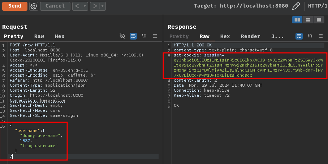Screen dimensions: 328x164
Task: Click Sec-Fetch-Dest: empty header
Action: [x=36, y=105]
